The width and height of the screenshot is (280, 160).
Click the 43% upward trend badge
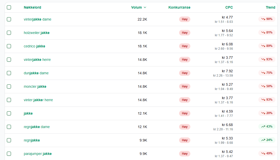click(x=267, y=127)
